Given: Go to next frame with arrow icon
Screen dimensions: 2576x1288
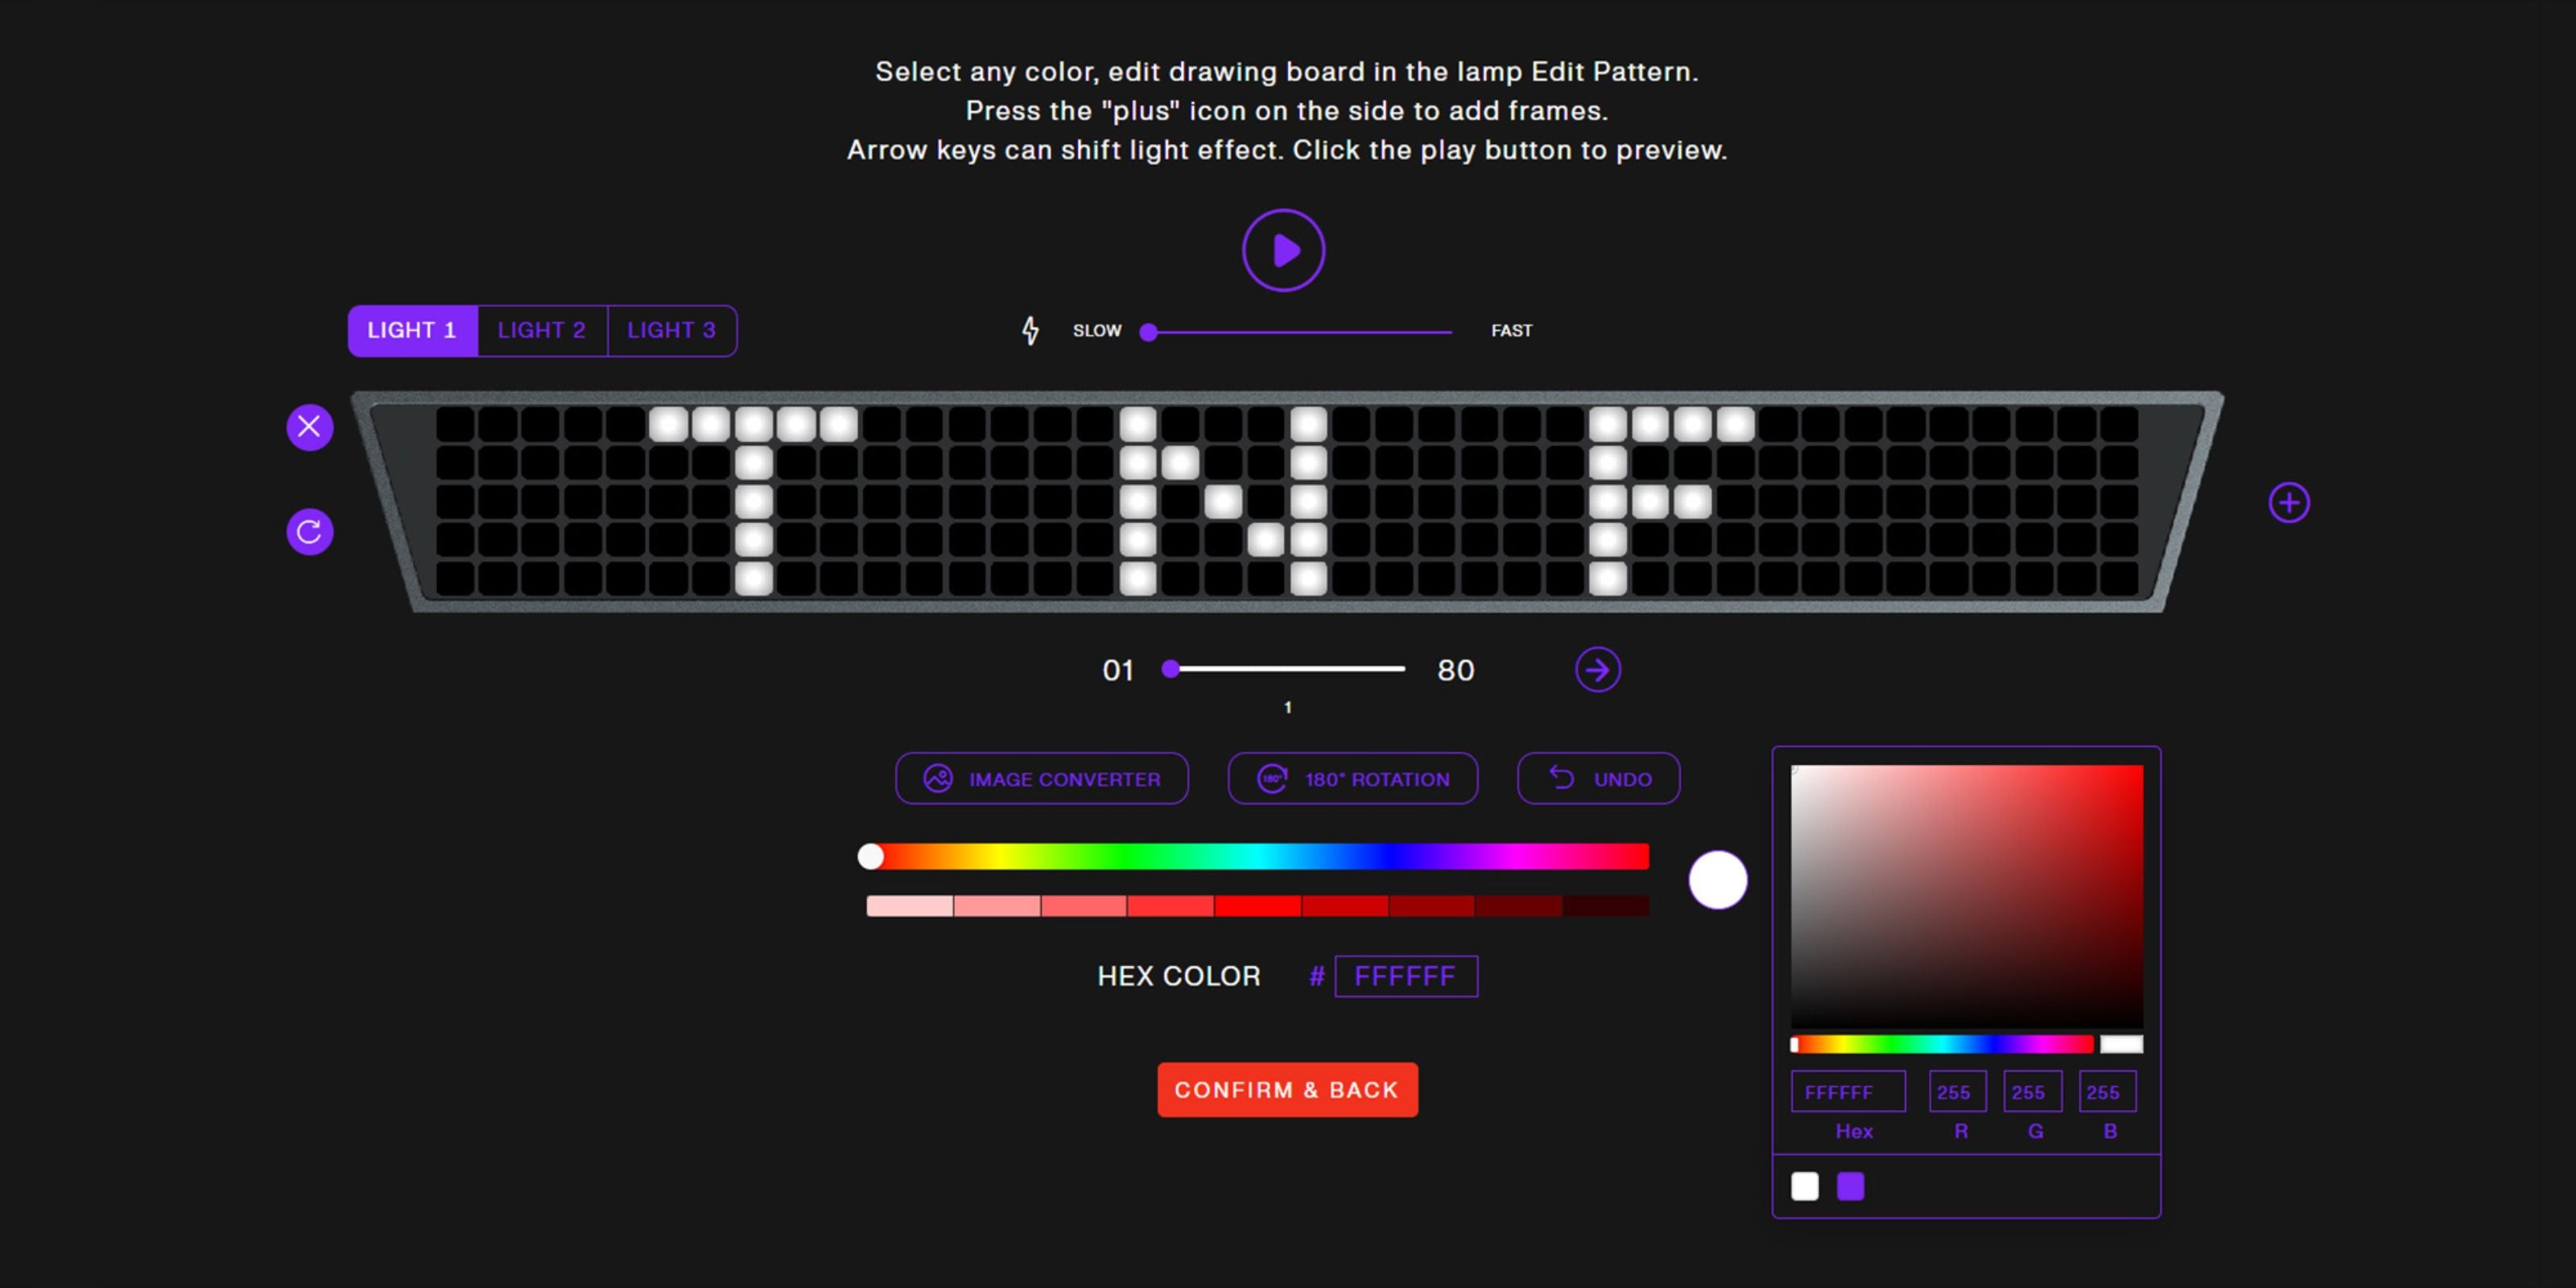Looking at the screenshot, I should (1597, 669).
